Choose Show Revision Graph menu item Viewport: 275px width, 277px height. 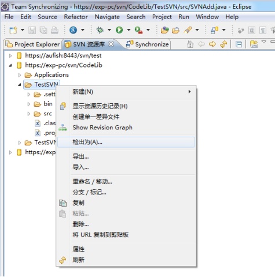click(x=126, y=128)
